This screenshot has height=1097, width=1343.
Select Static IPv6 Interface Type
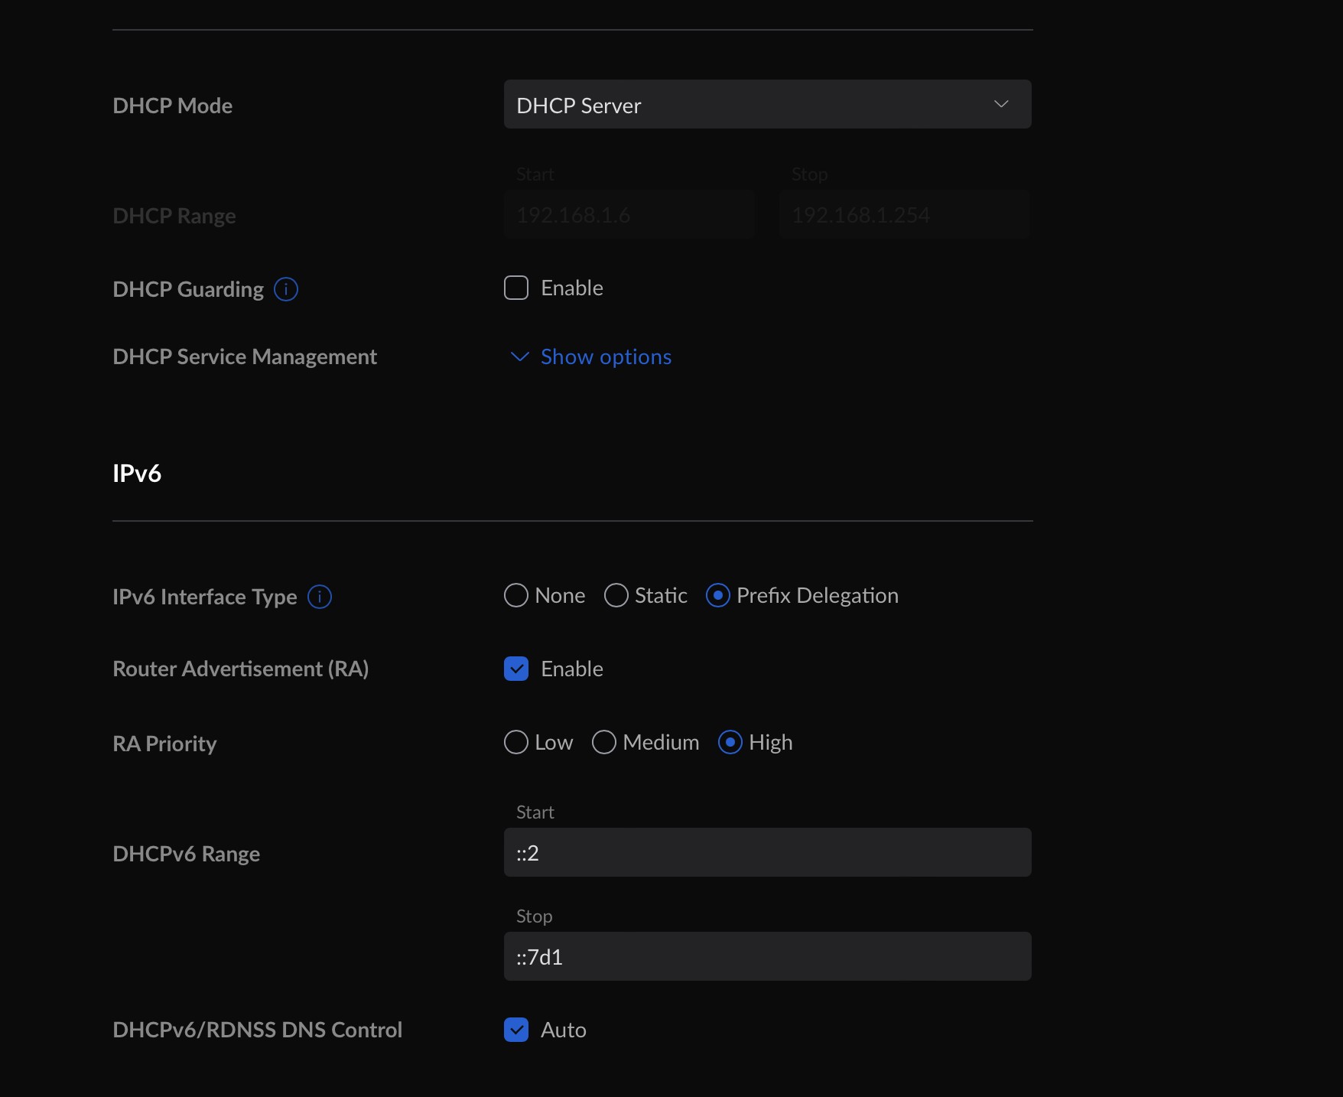(616, 596)
